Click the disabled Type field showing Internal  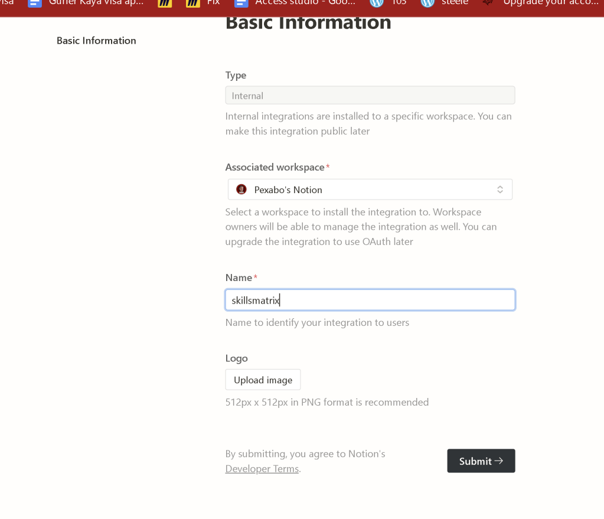click(370, 96)
